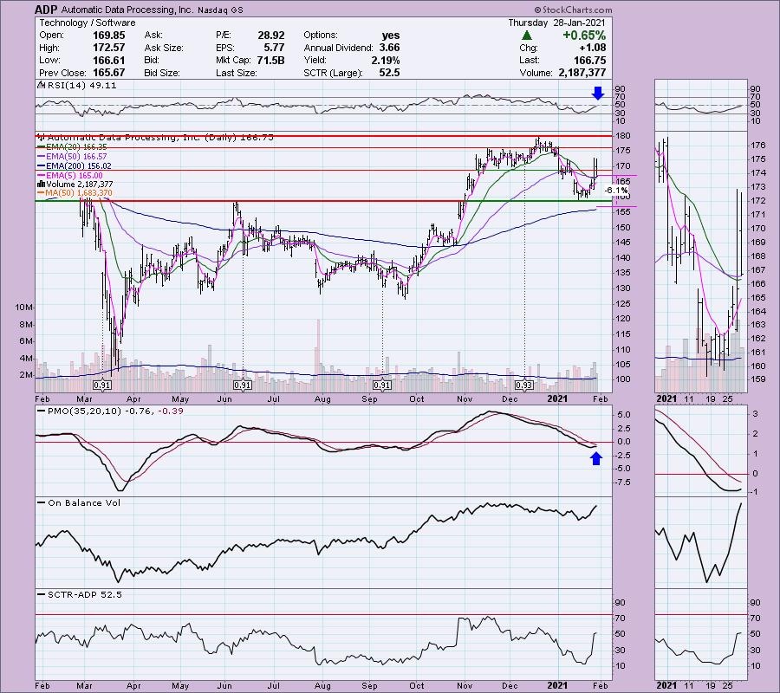The width and height of the screenshot is (780, 693).
Task: Click the 5.0 PMO axis label
Action: point(624,415)
